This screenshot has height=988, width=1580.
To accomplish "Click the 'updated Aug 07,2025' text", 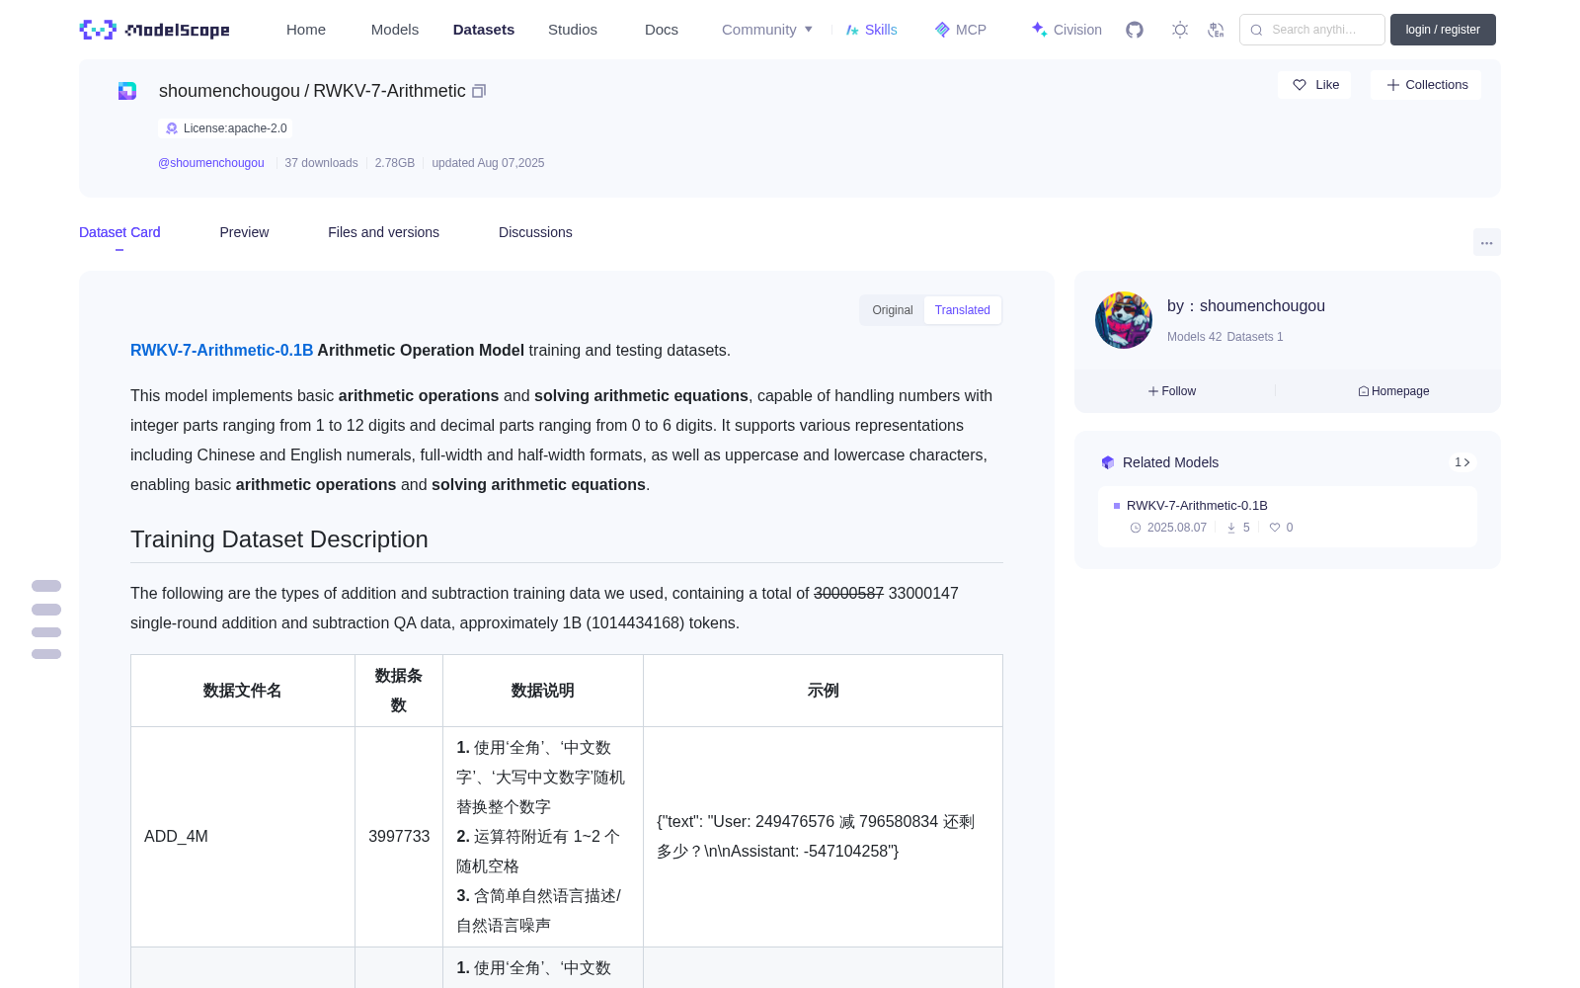I will (x=488, y=163).
